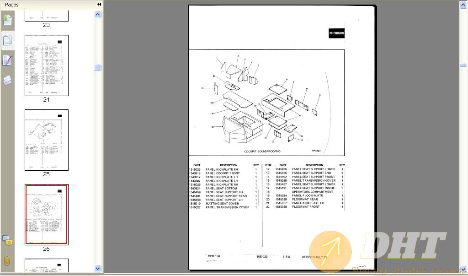Screen dimensions: 468x276
Task: Open the Signatures panel icon with pen
Action: 7,60
